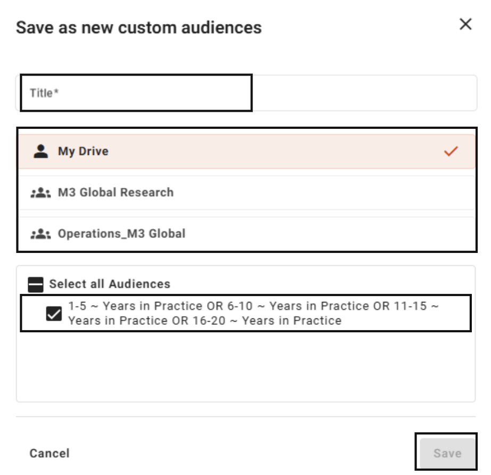
Task: Focus the Title input field
Action: (247, 93)
